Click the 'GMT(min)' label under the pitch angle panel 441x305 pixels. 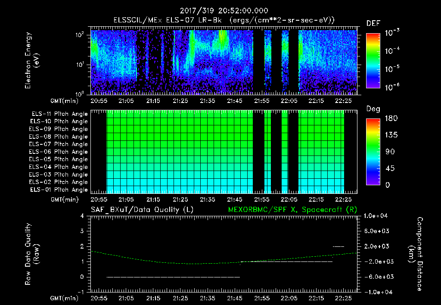tap(65, 200)
